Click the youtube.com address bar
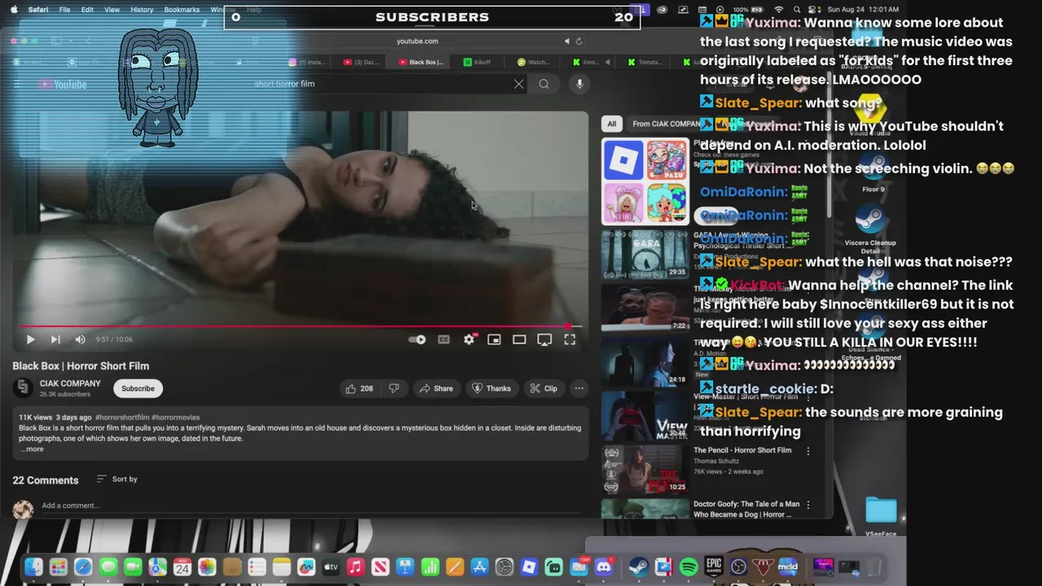This screenshot has width=1042, height=586. (x=417, y=41)
